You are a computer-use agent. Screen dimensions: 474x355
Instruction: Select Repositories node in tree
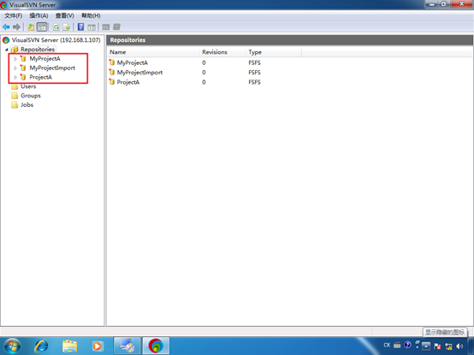[38, 50]
